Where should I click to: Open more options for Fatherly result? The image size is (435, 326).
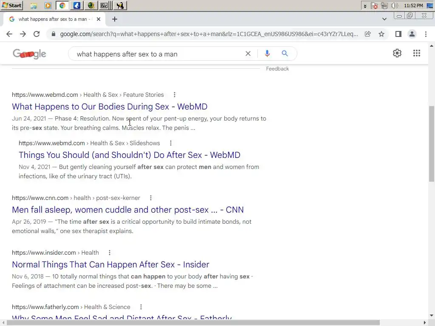[141, 307]
